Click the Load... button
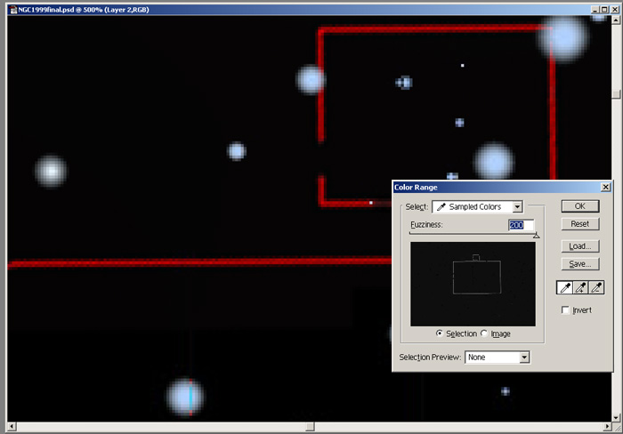The height and width of the screenshot is (434, 623). [579, 246]
